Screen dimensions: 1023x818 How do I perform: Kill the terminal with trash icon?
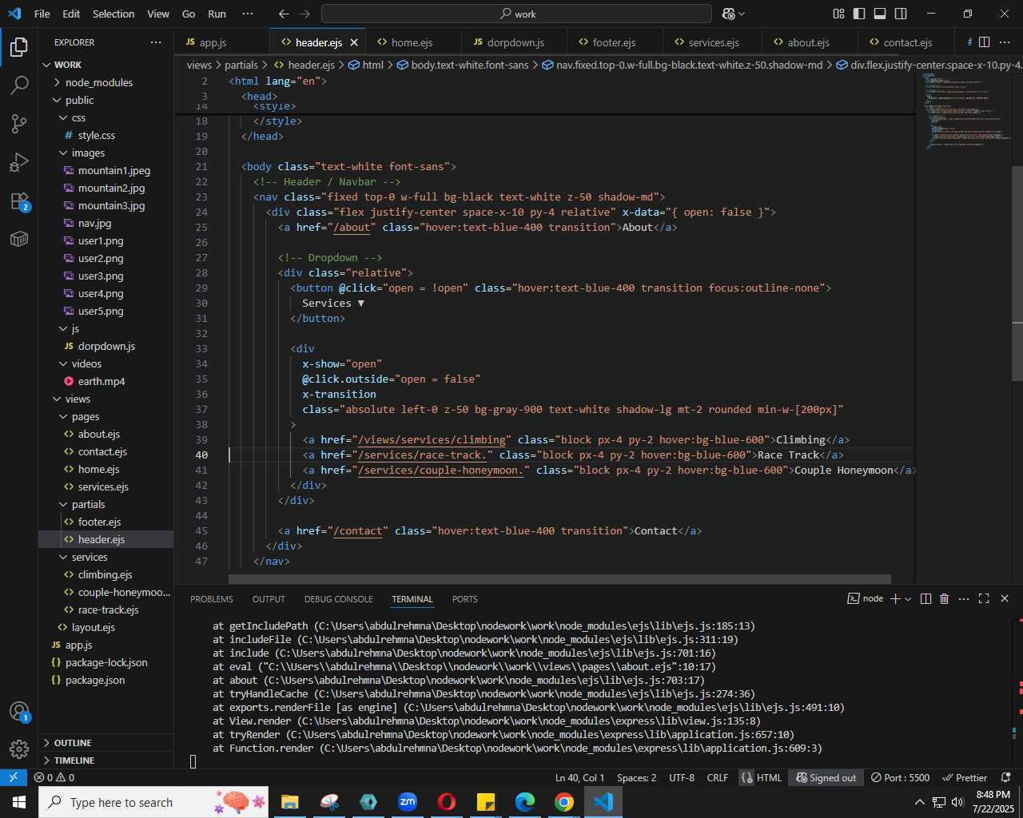945,598
